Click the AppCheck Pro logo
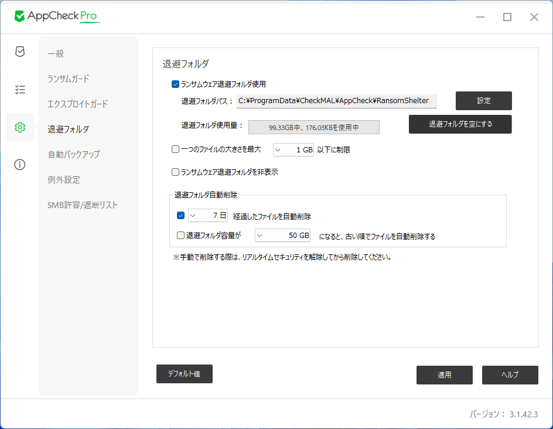The height and width of the screenshot is (429, 553). pos(57,16)
